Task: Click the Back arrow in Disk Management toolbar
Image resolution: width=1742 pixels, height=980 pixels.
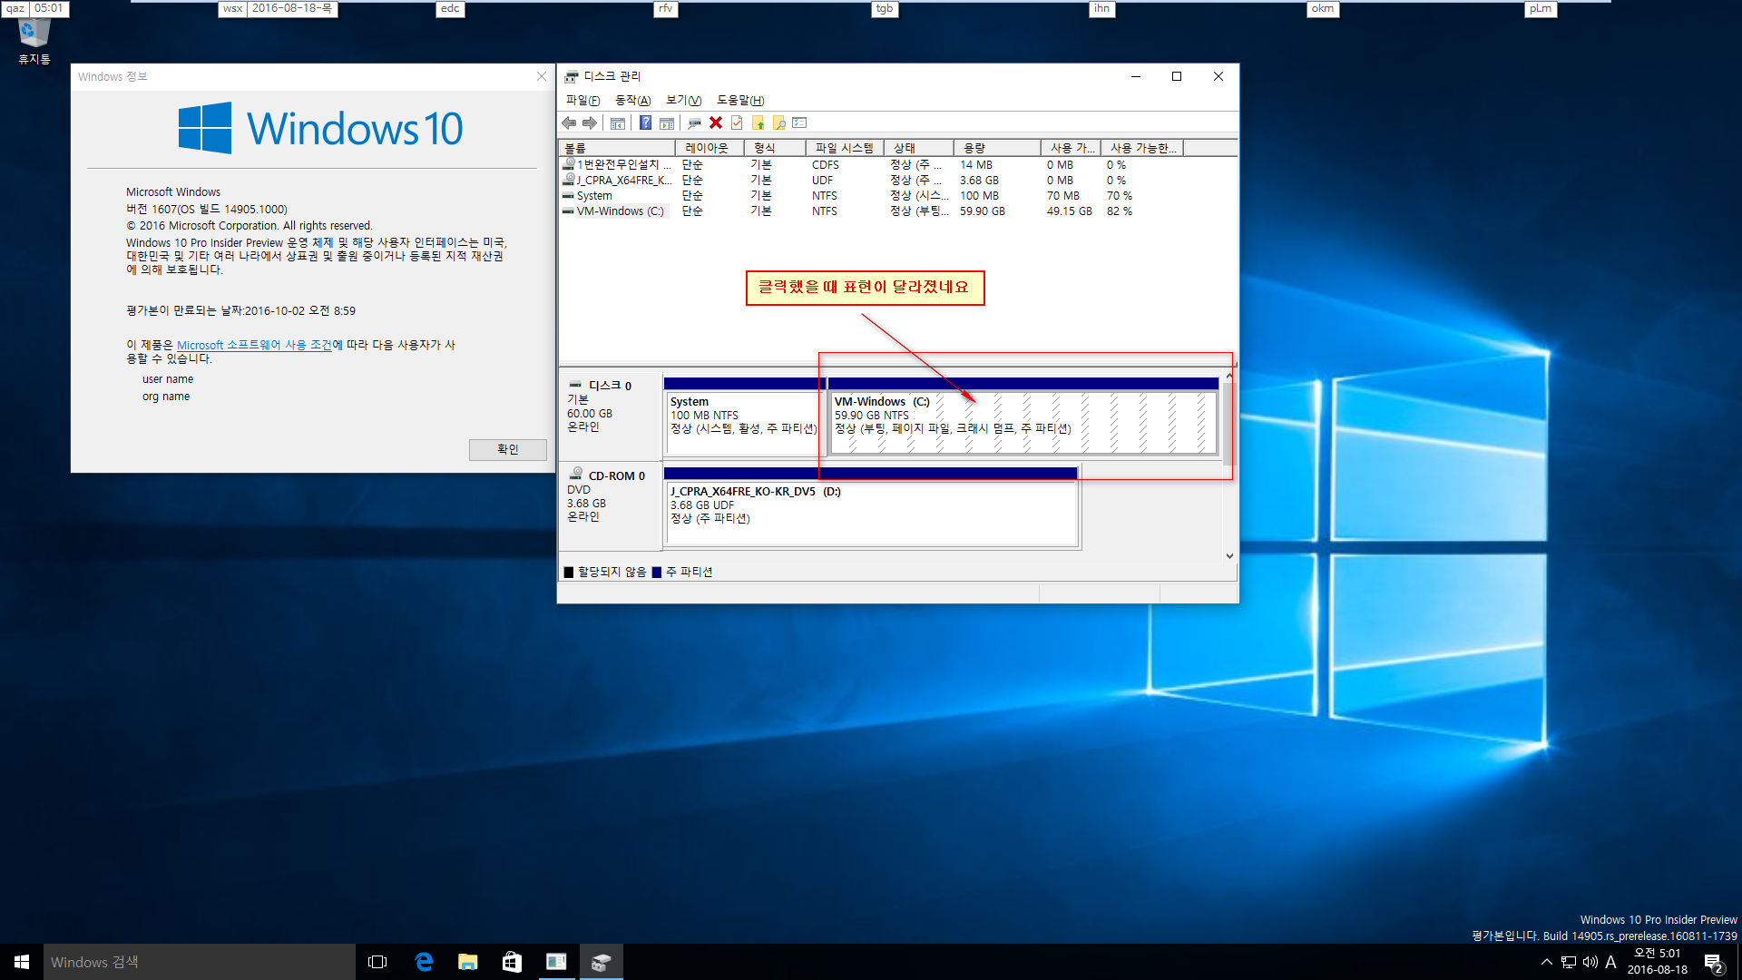Action: tap(569, 123)
